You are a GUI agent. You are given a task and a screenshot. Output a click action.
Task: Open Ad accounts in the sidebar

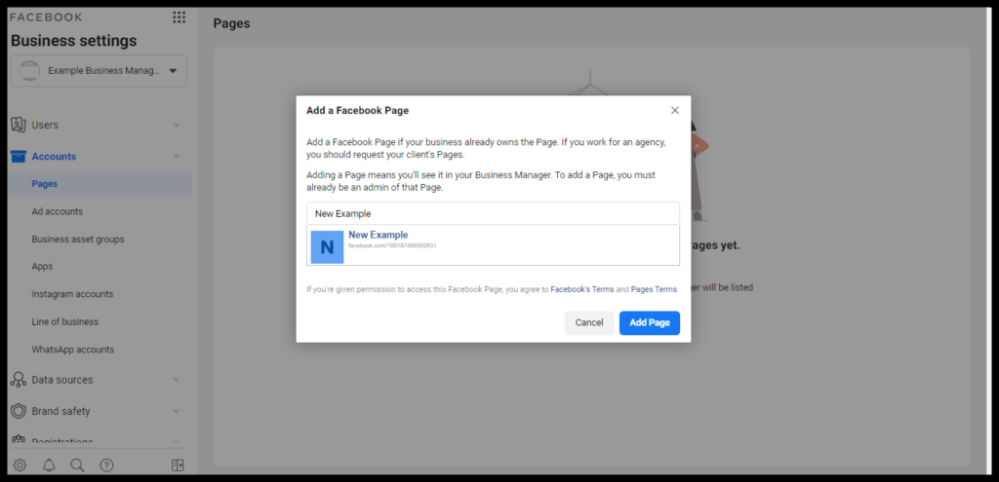point(58,211)
